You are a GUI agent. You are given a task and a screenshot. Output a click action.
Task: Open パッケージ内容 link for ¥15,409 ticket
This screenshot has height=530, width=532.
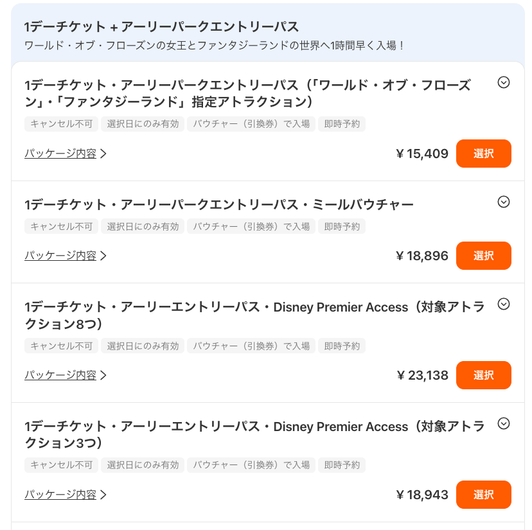tap(65, 154)
